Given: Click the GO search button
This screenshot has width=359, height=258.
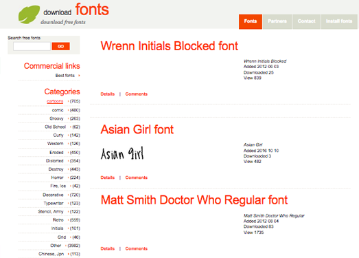Looking at the screenshot, I should pyautogui.click(x=60, y=46).
